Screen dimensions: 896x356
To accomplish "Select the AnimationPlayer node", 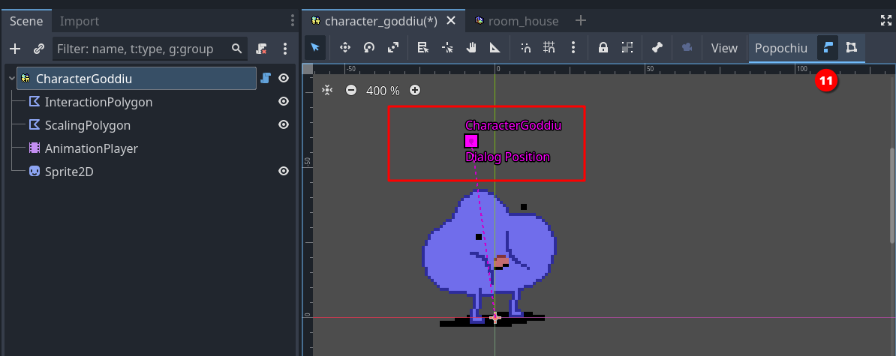I will [91, 148].
